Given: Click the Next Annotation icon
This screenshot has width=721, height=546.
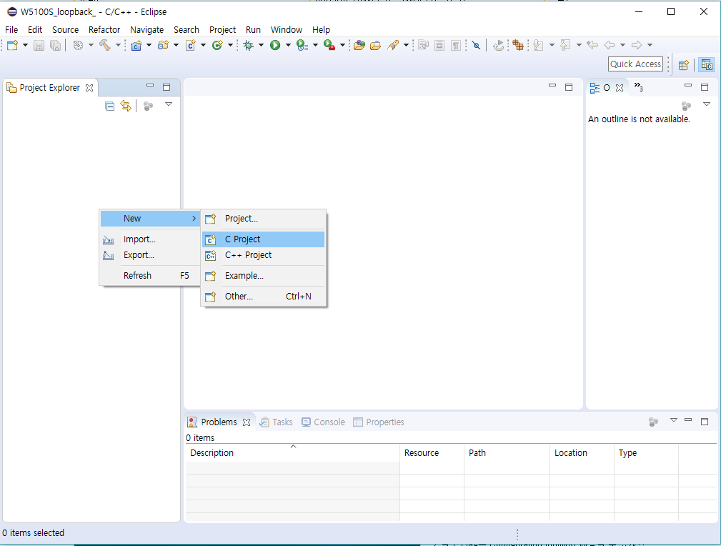Looking at the screenshot, I should click(x=539, y=45).
